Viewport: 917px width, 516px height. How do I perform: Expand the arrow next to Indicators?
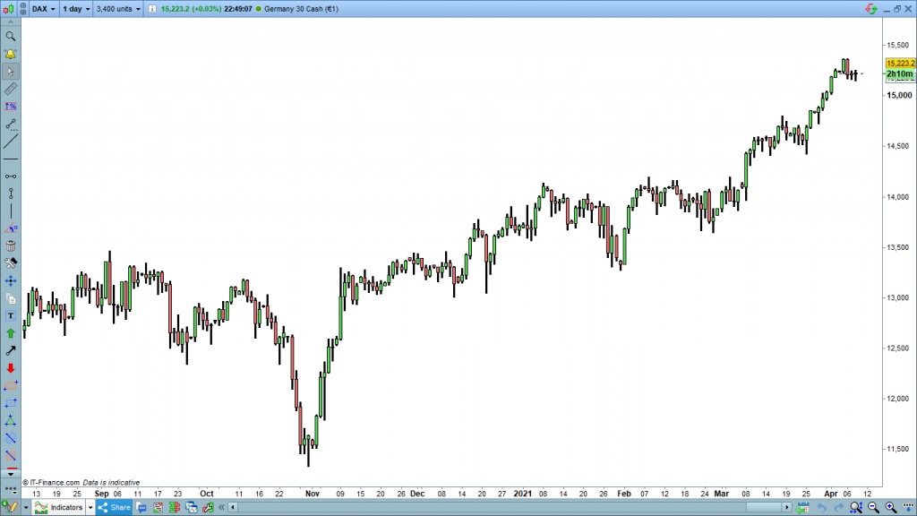click(90, 508)
